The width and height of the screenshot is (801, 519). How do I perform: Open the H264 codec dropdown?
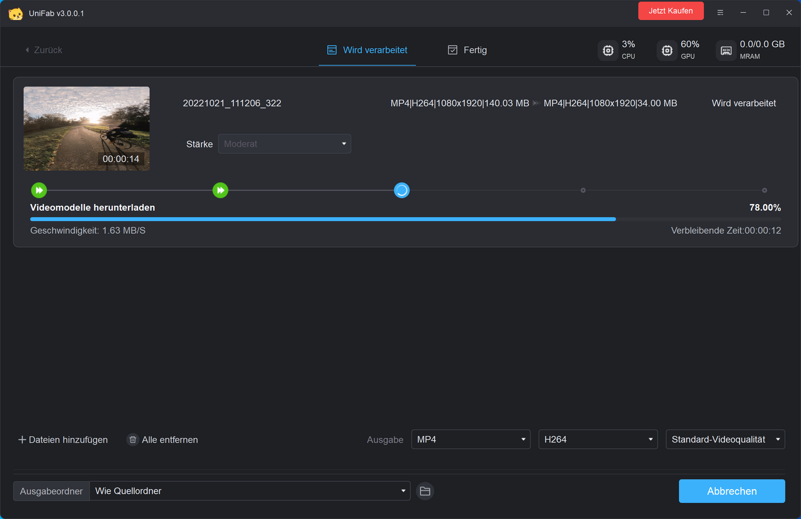tap(598, 439)
